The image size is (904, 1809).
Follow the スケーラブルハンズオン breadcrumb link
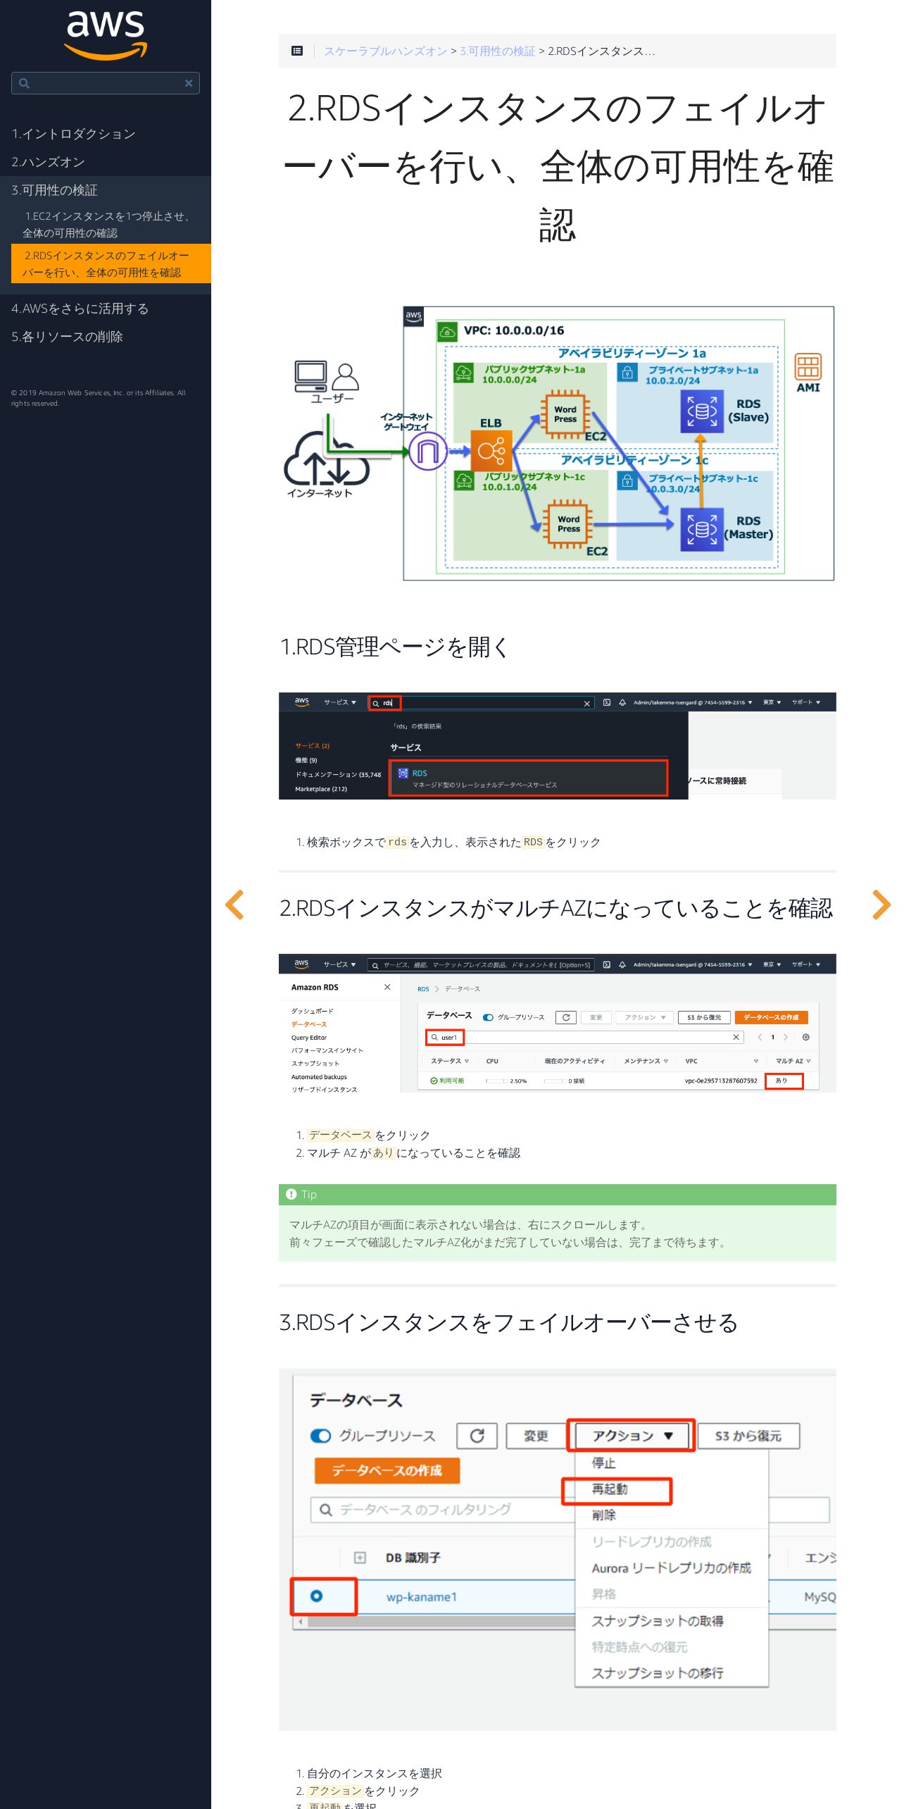pos(385,51)
